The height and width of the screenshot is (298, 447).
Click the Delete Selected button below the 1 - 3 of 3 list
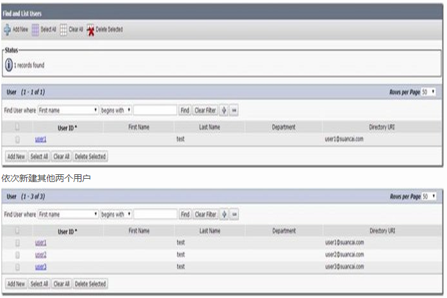90,284
